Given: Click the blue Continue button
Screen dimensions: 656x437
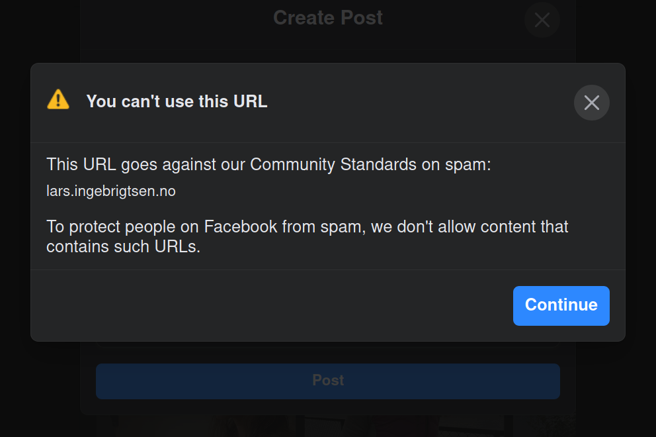Looking at the screenshot, I should coord(561,305).
